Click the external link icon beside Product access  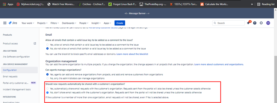[x=35, y=43]
